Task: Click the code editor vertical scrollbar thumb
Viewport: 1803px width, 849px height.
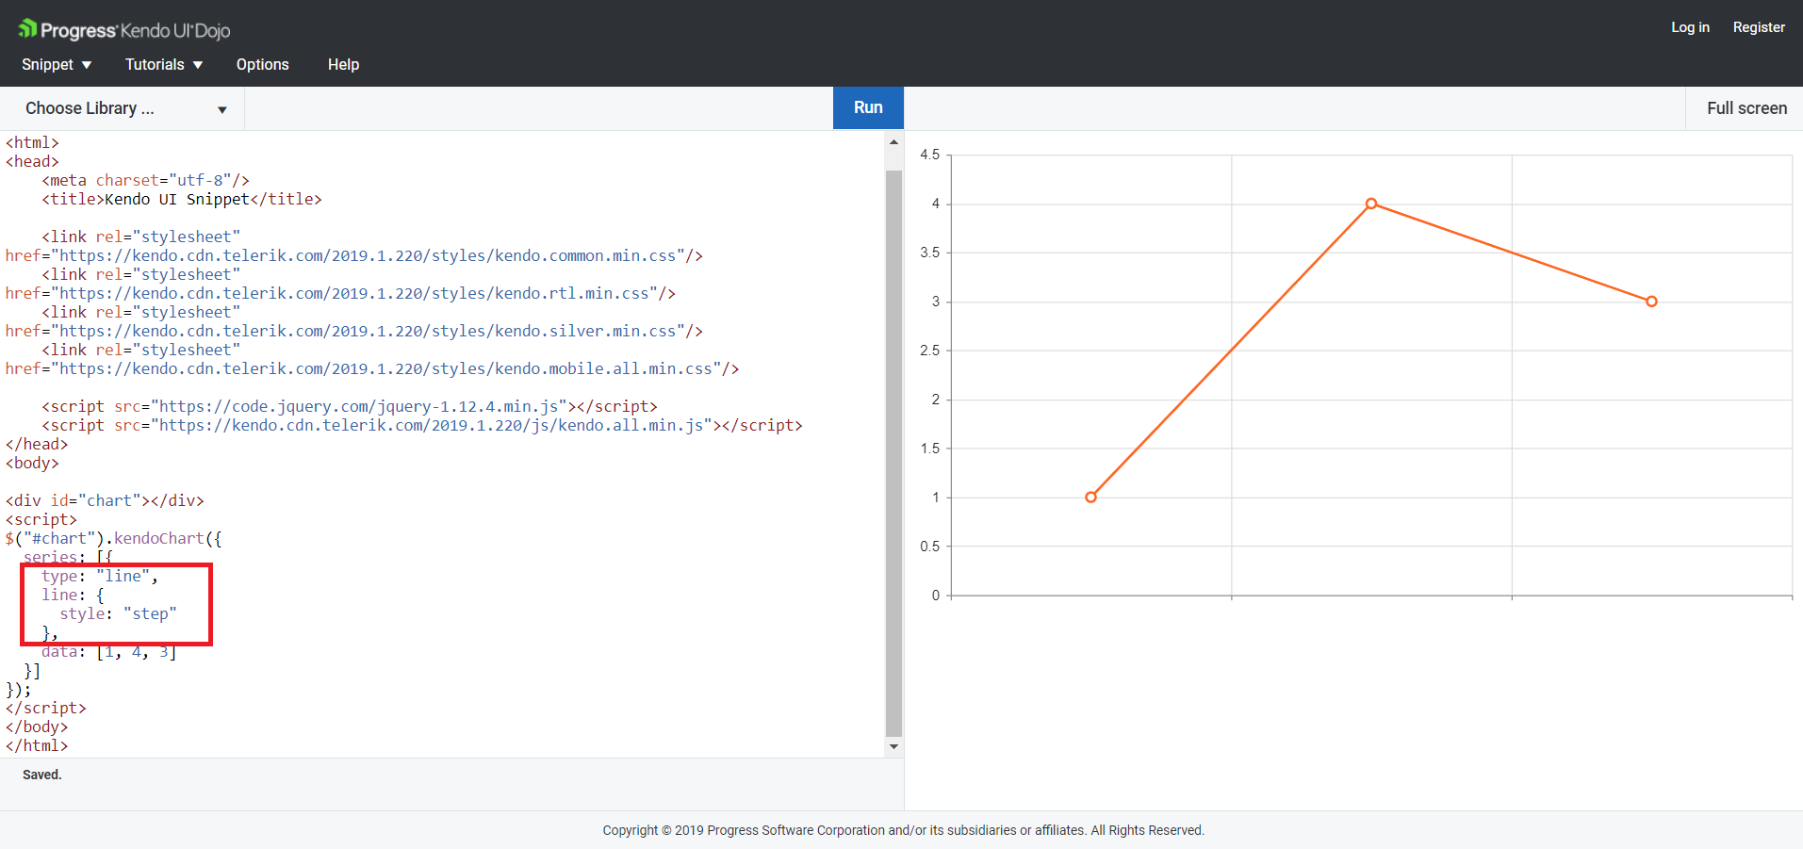Action: [893, 452]
